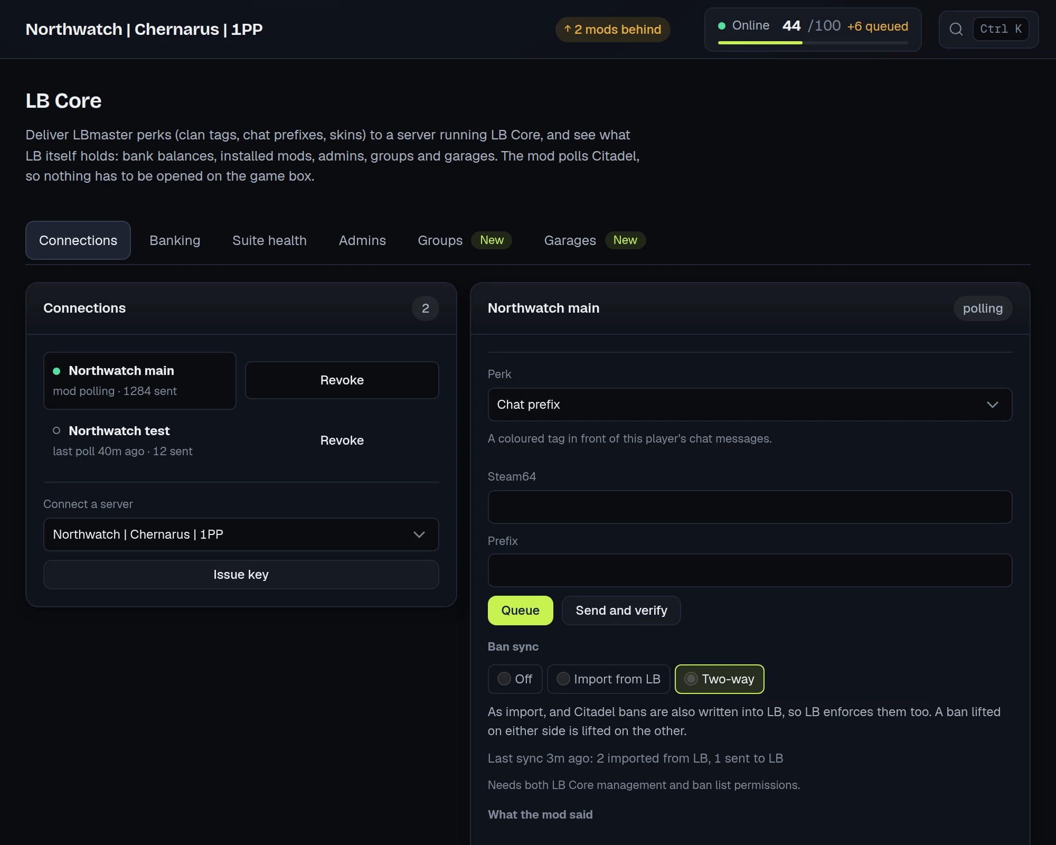Click the player capacity progress bar
This screenshot has height=845, width=1056.
click(x=813, y=43)
